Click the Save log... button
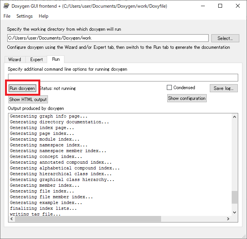This screenshot has height=239, width=247. (x=224, y=88)
